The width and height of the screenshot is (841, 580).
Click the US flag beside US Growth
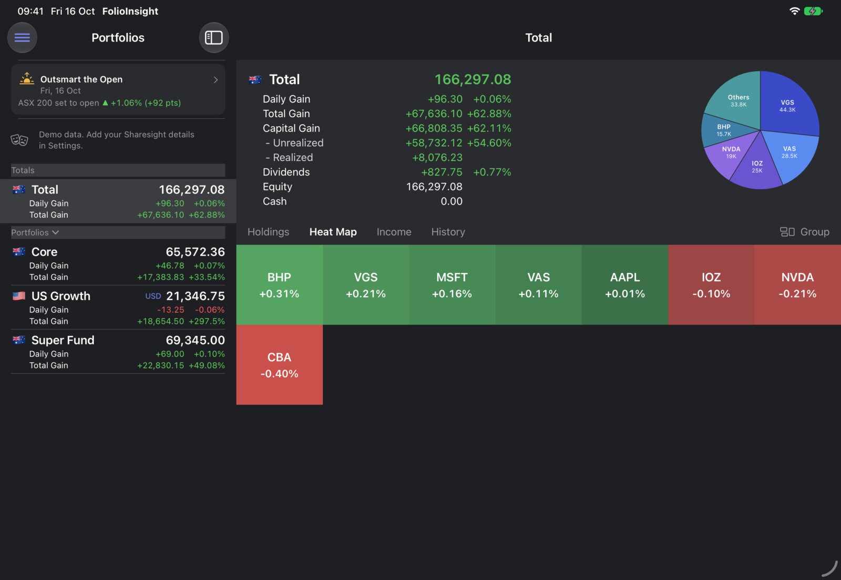19,296
